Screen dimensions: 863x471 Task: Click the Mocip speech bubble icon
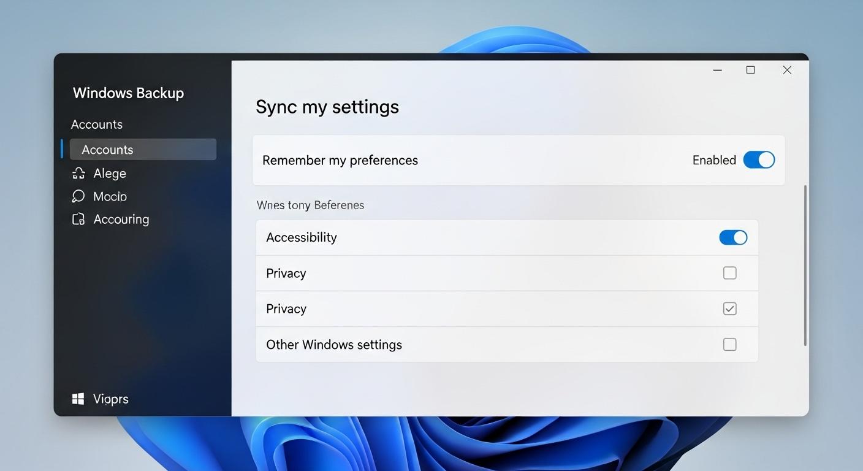coord(78,196)
